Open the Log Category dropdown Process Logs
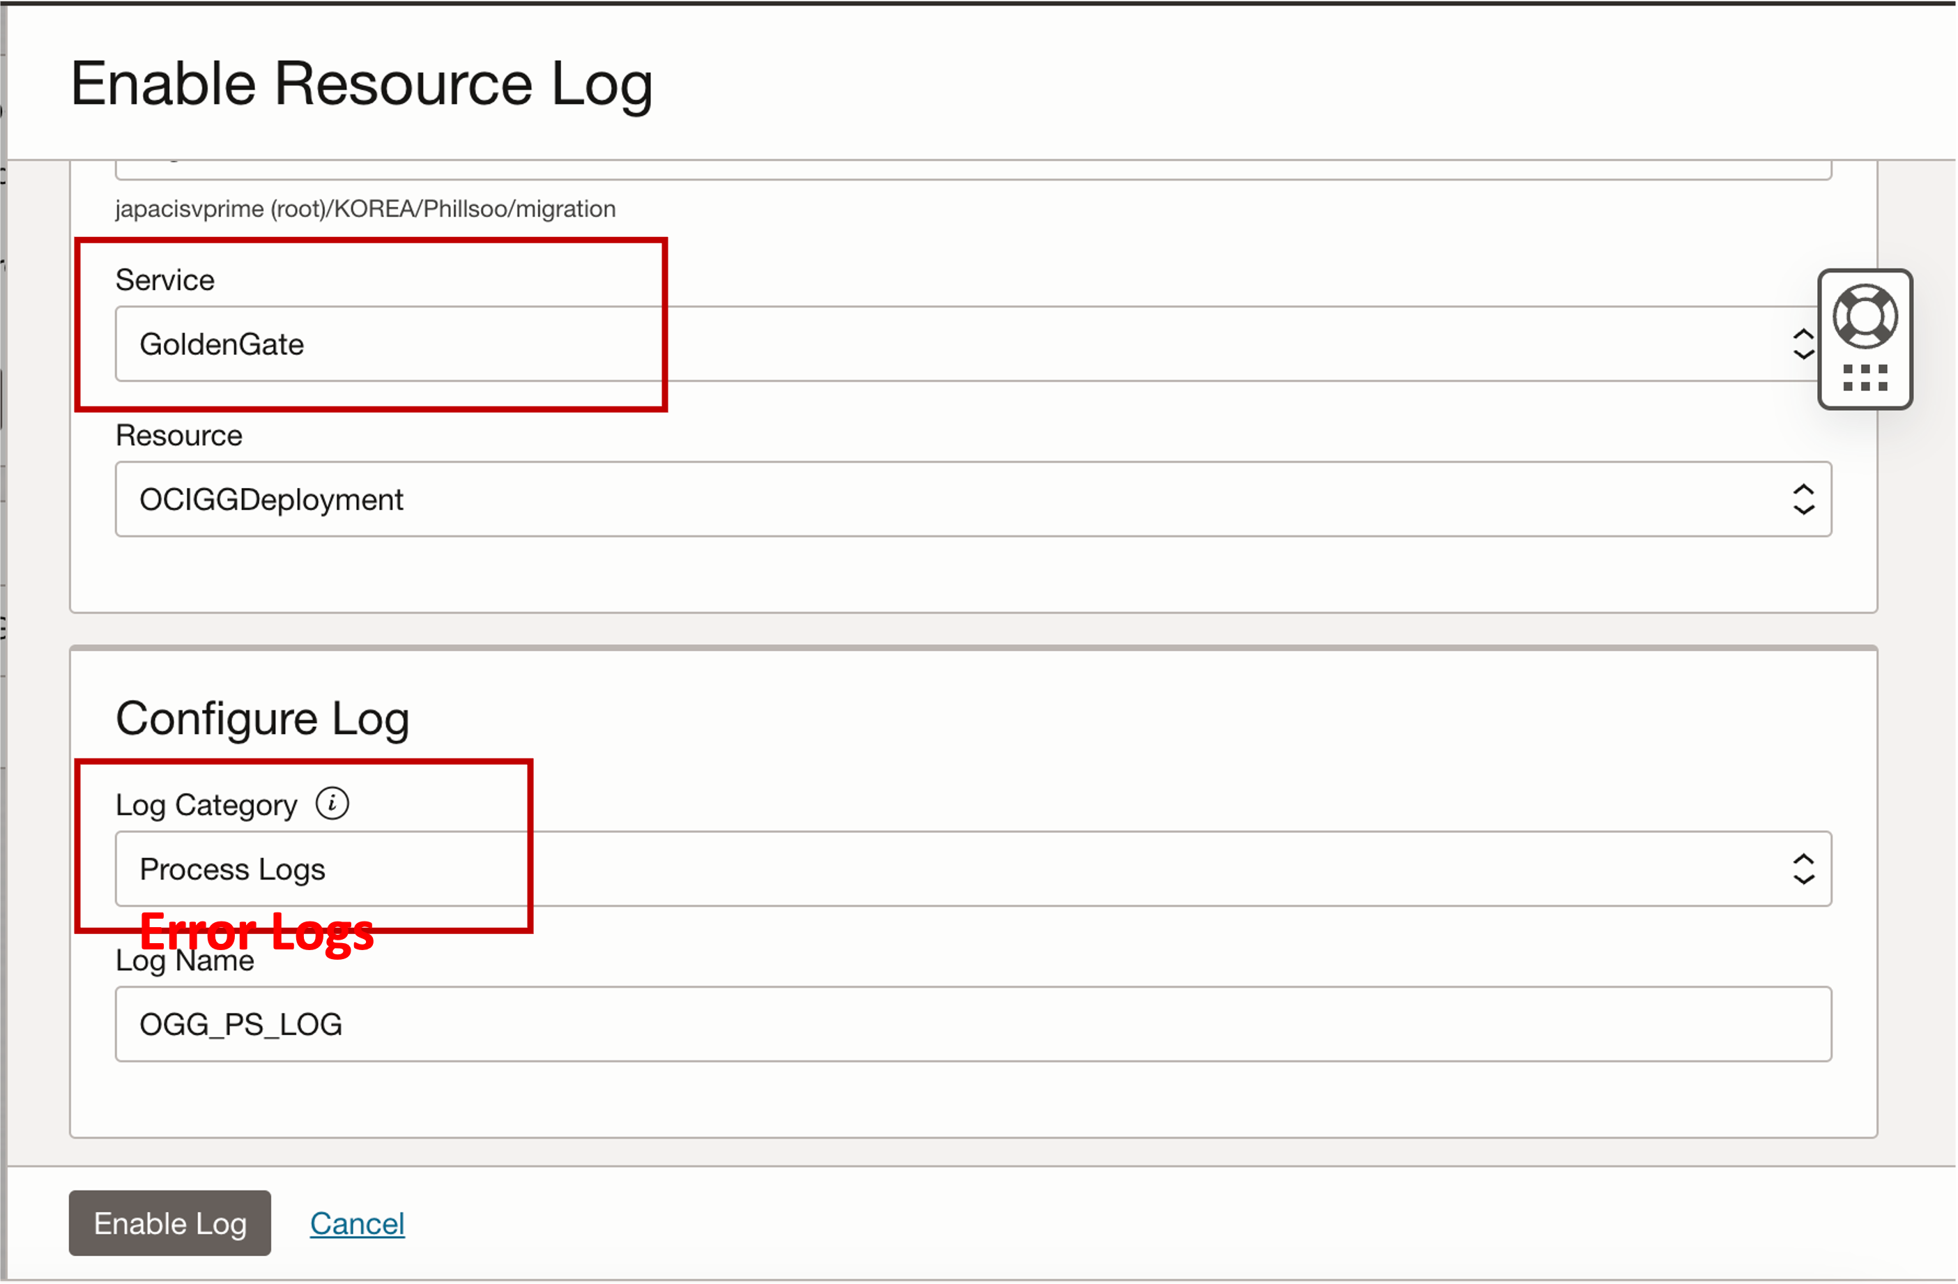The image size is (1958, 1284). 973,869
